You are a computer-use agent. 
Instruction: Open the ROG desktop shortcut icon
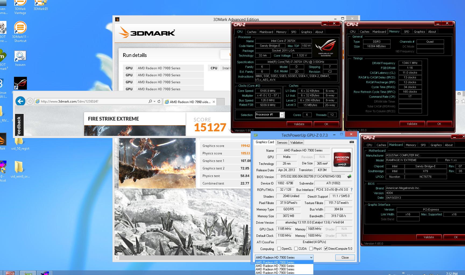click(x=20, y=83)
